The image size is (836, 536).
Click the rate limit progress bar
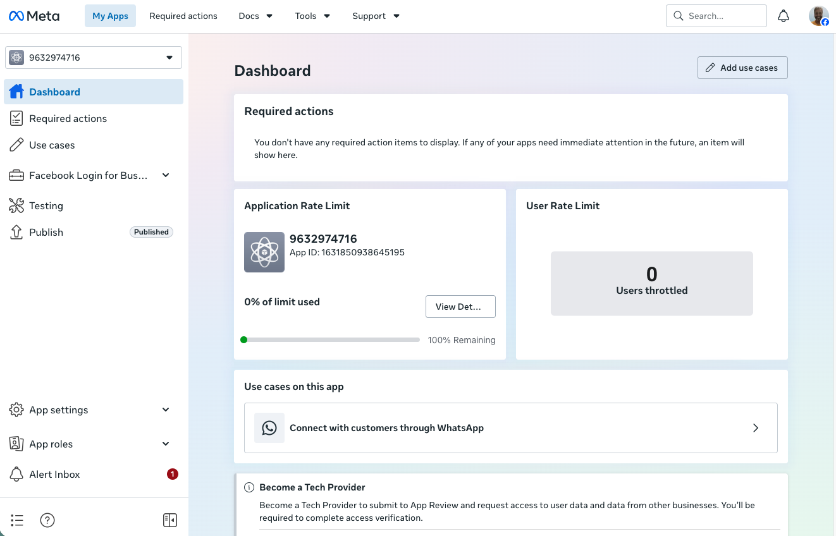click(x=330, y=340)
